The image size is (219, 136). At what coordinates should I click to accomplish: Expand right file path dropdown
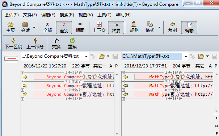186,57
